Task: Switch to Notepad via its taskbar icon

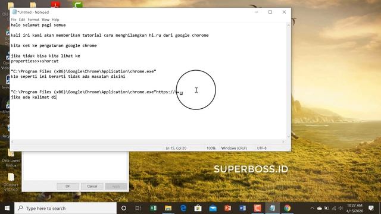Action: 272,208
